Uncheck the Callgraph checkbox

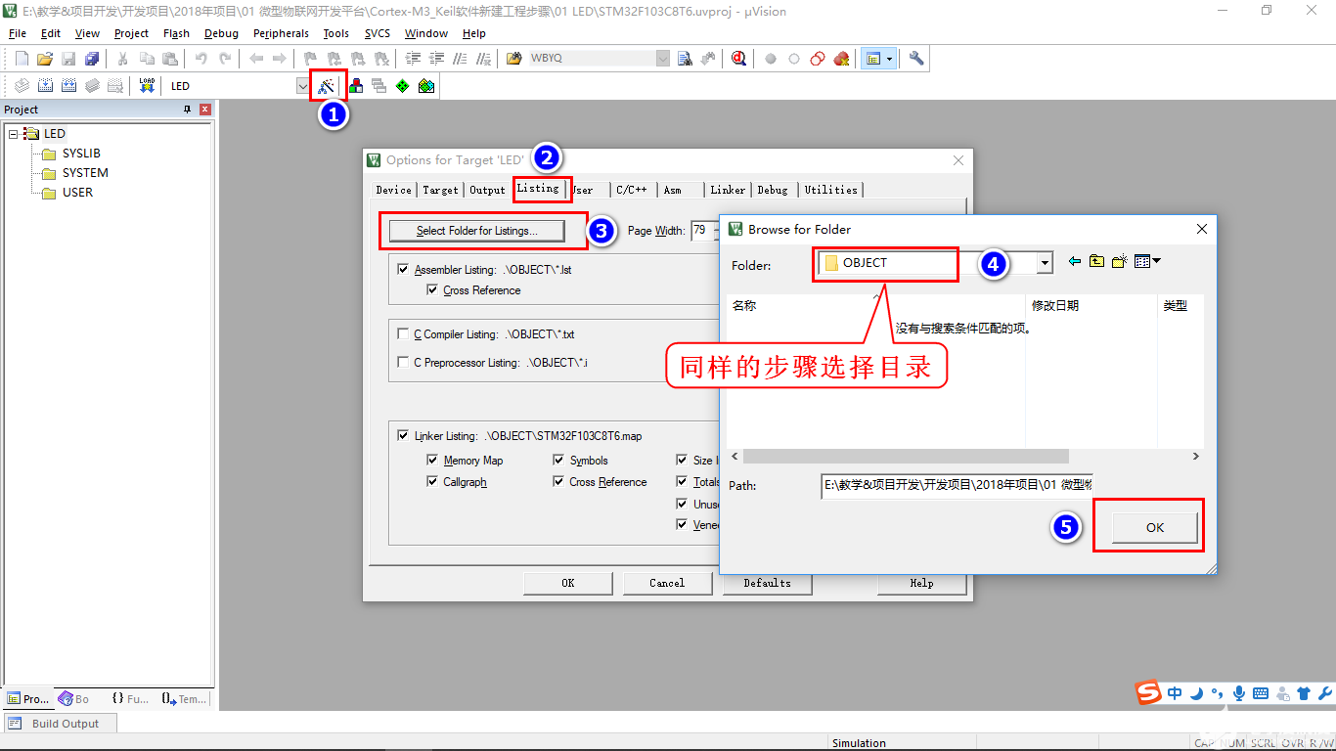point(432,481)
